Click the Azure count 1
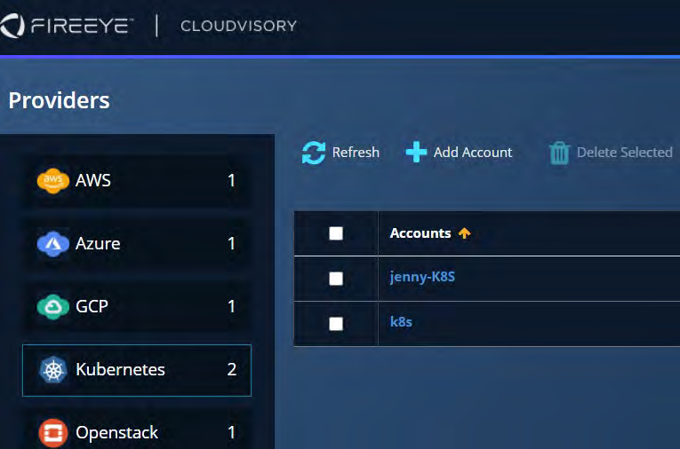 tap(232, 244)
